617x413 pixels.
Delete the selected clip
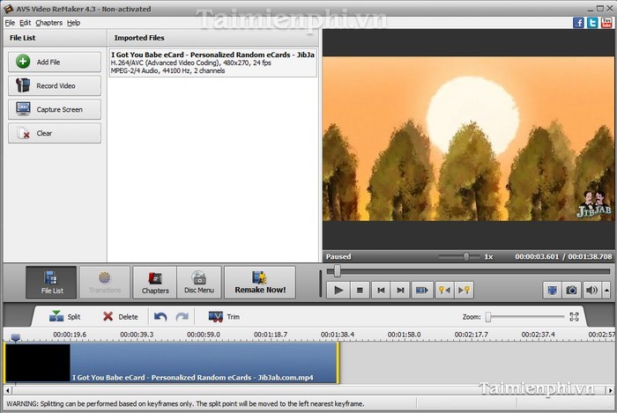[x=121, y=316]
